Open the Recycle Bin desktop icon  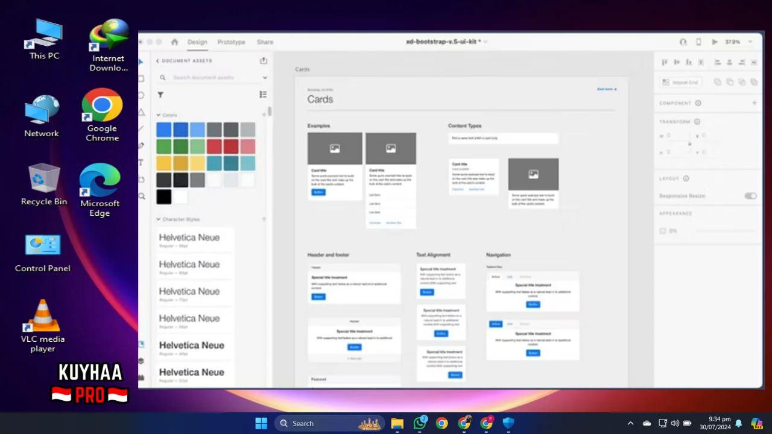coord(44,184)
